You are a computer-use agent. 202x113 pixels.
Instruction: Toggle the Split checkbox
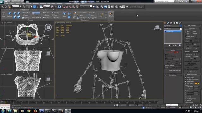pos(193,44)
